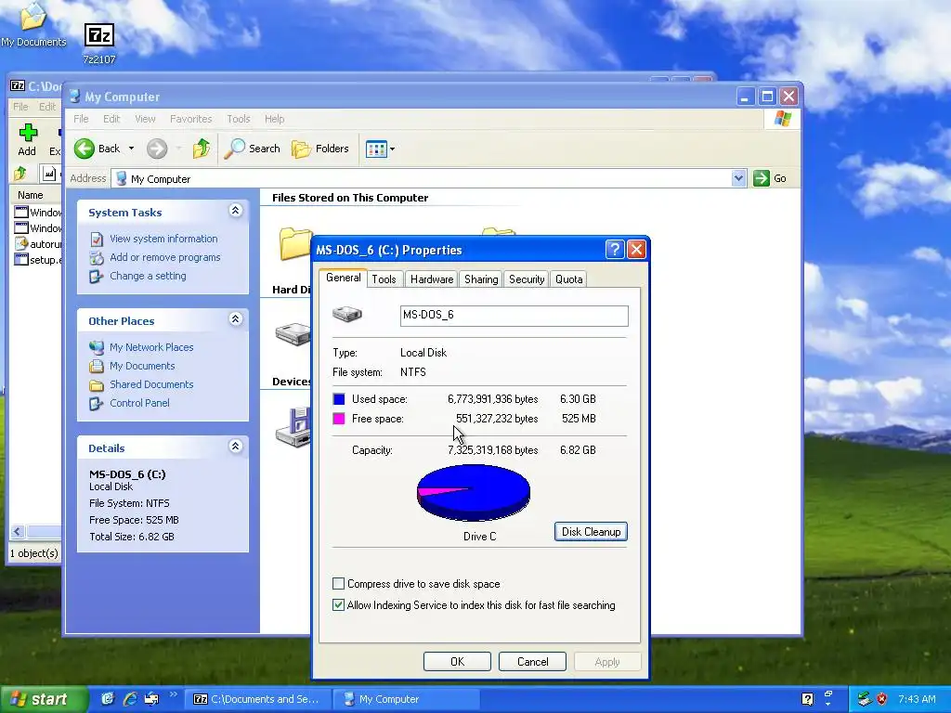Screen dimensions: 951x713
Task: Click the Drive C pie chart
Action: click(x=473, y=492)
